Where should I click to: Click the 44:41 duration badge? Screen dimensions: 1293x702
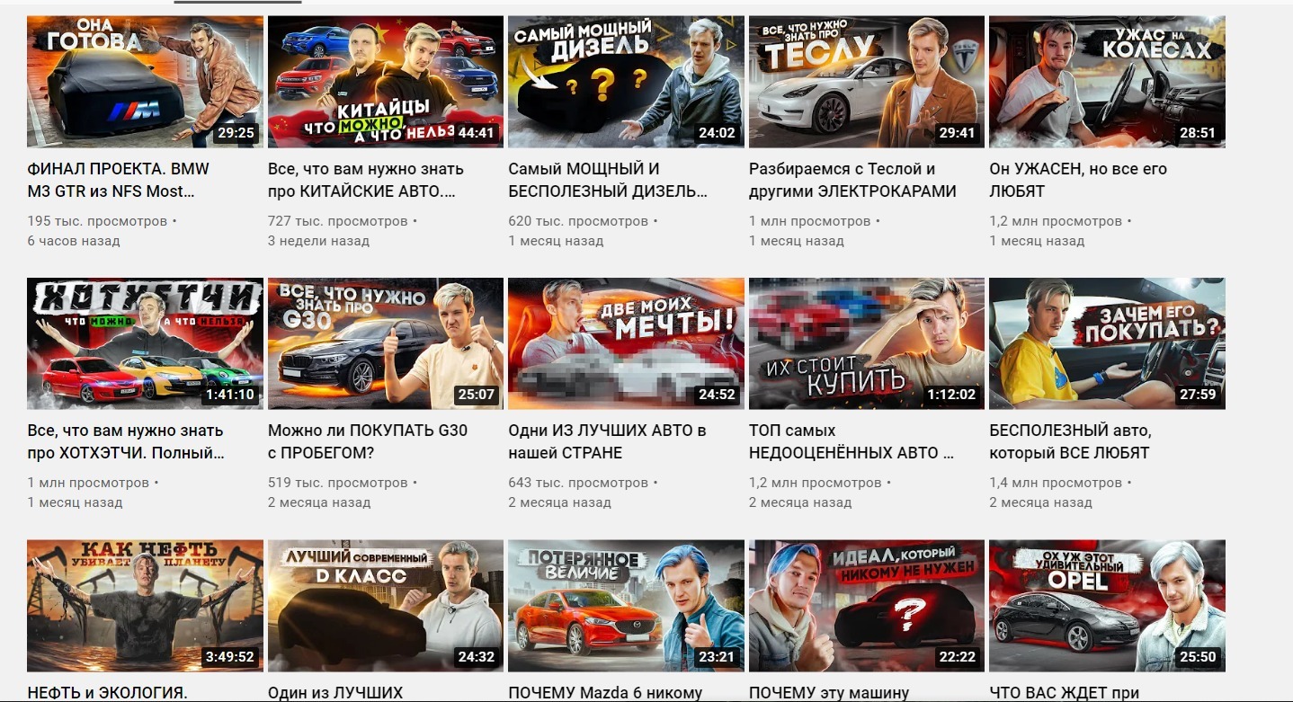[x=477, y=133]
